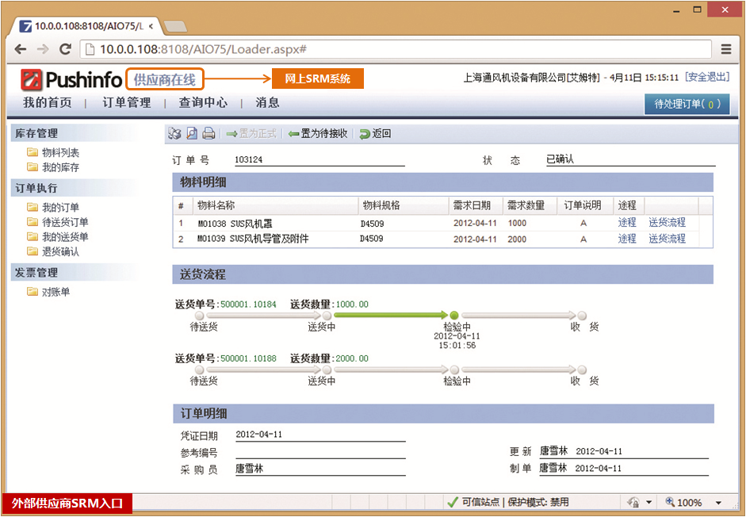Viewport: 746px width, 517px height.
Task: Click delivery number 500001.10184
Action: (248, 304)
